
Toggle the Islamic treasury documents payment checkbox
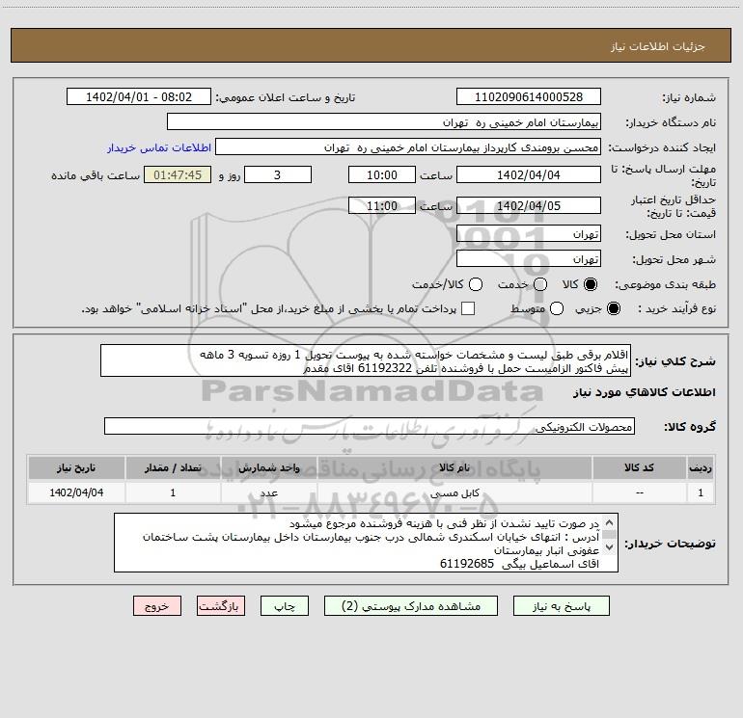pos(468,308)
